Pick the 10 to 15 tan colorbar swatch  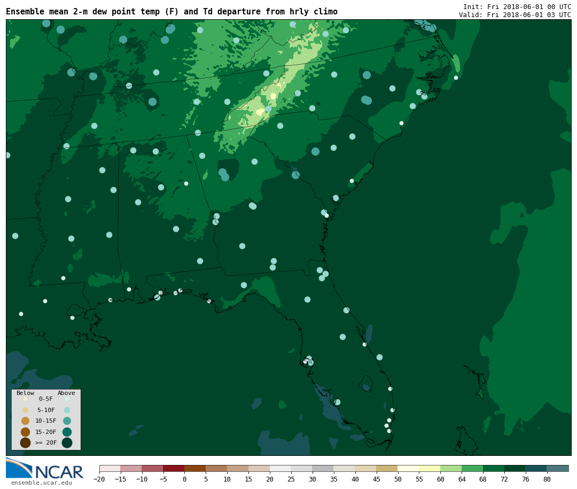[x=238, y=468]
